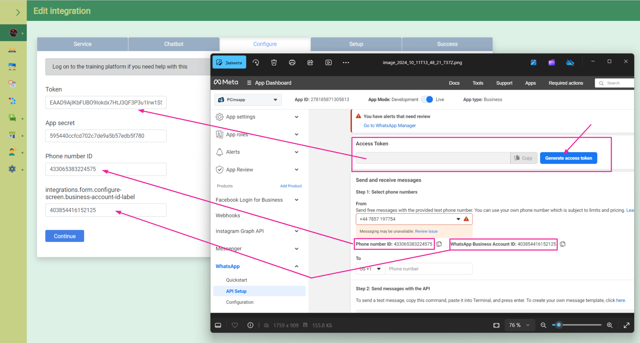Screen dimensions: 640x343
Task: Expand App Review section
Action: pos(257,169)
